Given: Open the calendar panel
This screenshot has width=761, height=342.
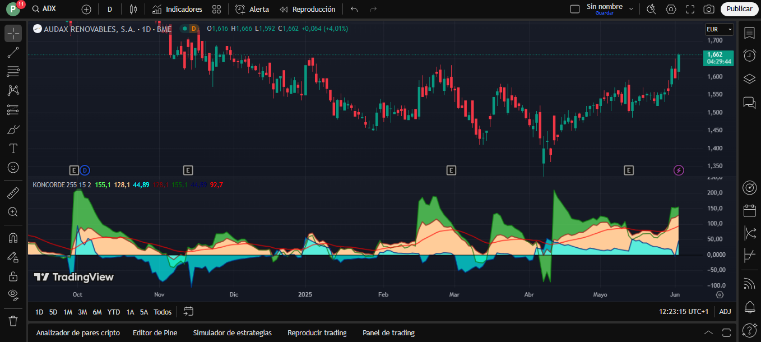Looking at the screenshot, I should pyautogui.click(x=750, y=211).
